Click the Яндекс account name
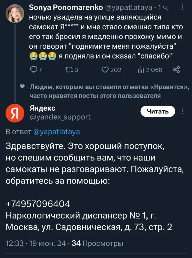Viewport: 192px width, 258px height. tap(42, 108)
